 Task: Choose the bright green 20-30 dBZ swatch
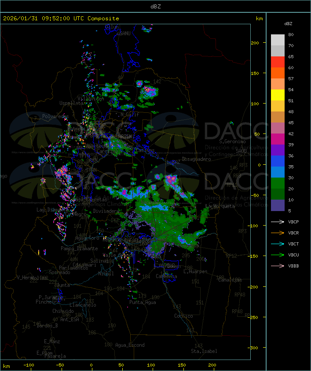(x=278, y=183)
